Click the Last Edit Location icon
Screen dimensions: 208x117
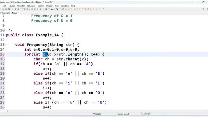(x=85, y=9)
